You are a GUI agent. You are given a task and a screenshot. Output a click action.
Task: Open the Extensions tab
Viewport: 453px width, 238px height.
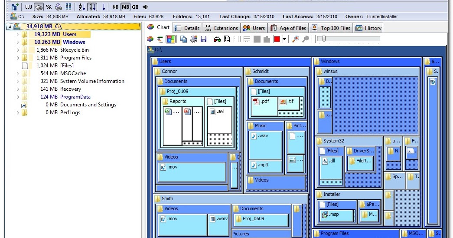[222, 28]
